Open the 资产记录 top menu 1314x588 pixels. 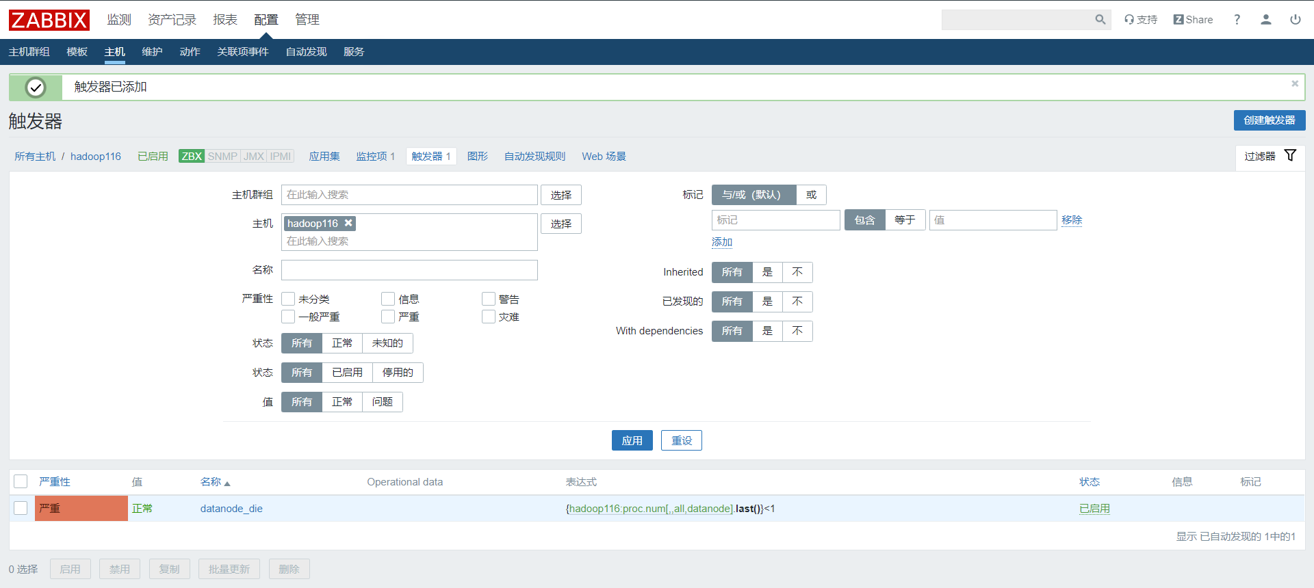click(x=172, y=20)
